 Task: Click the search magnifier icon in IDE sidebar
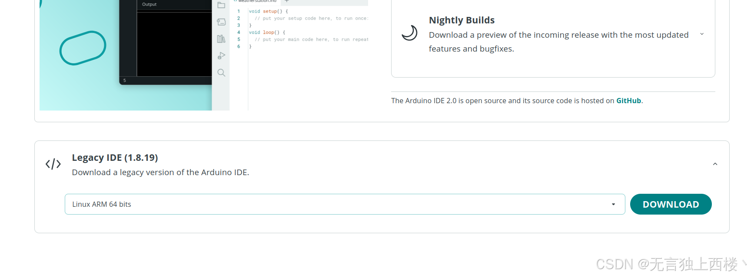pos(221,72)
